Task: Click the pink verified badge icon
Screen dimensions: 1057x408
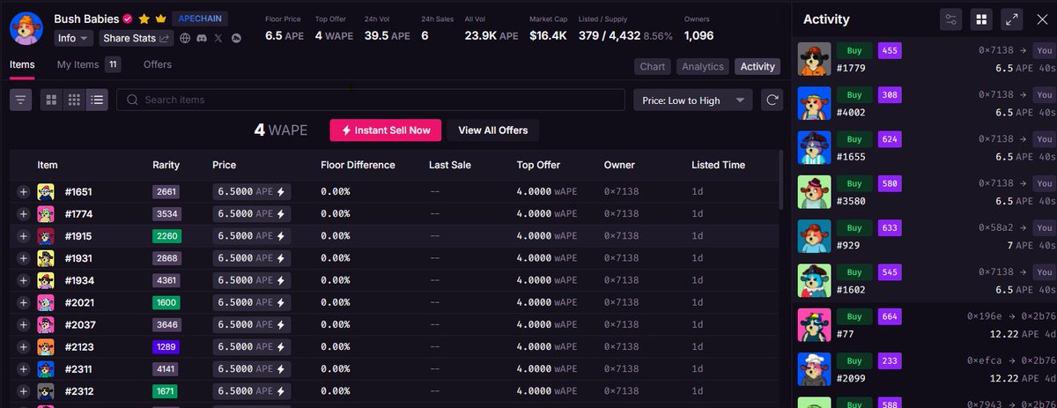Action: pos(128,19)
